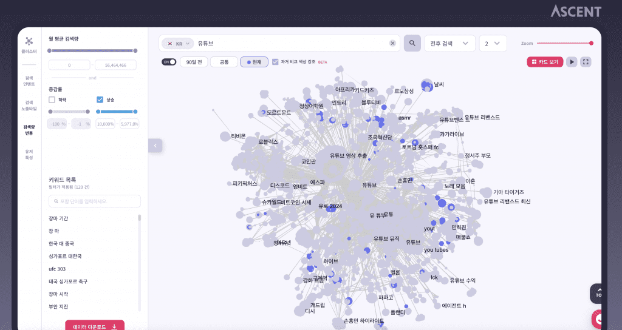622x330 pixels.
Task: Click the 아프리카키드키즈 node label
Action: pyautogui.click(x=355, y=90)
